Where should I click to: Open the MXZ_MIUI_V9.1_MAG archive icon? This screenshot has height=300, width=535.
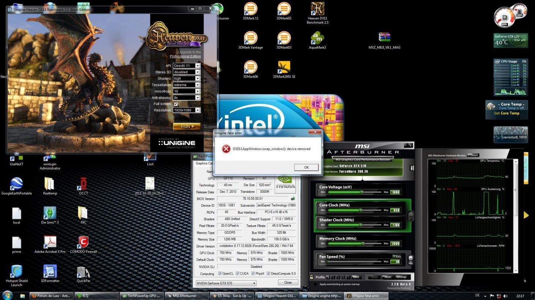(384, 40)
